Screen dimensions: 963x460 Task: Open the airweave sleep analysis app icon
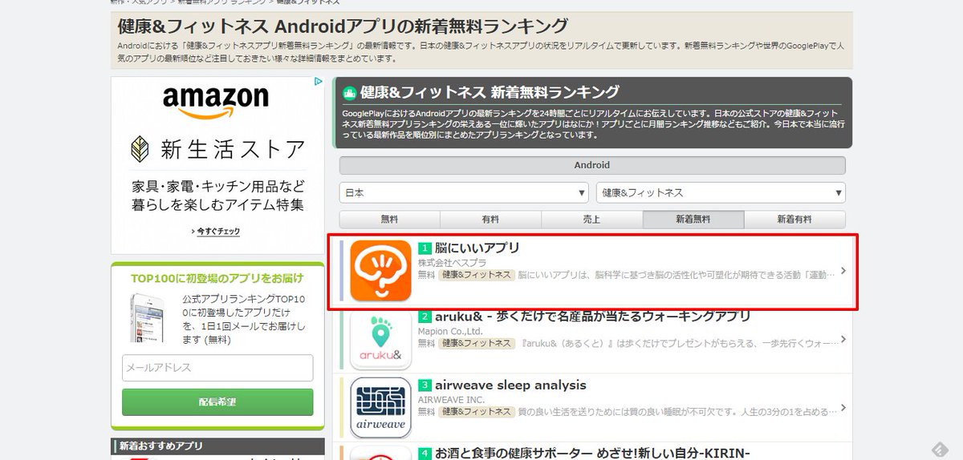tap(380, 407)
